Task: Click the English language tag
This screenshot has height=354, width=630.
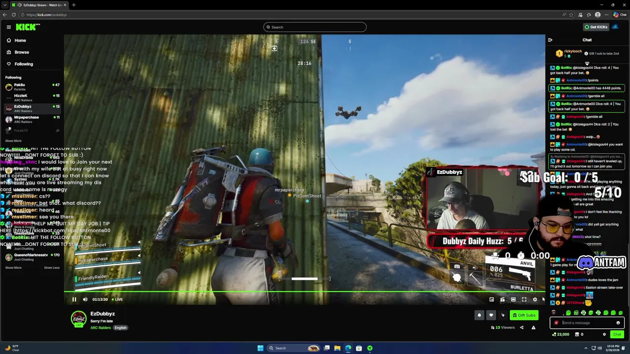Action: [x=121, y=328]
